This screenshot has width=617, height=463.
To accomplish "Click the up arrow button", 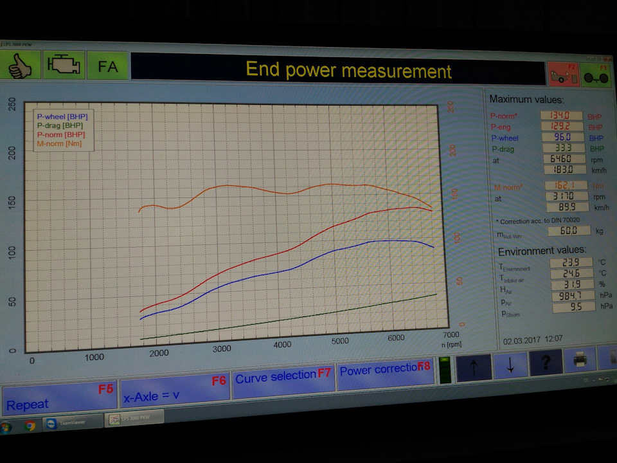I will (x=474, y=367).
